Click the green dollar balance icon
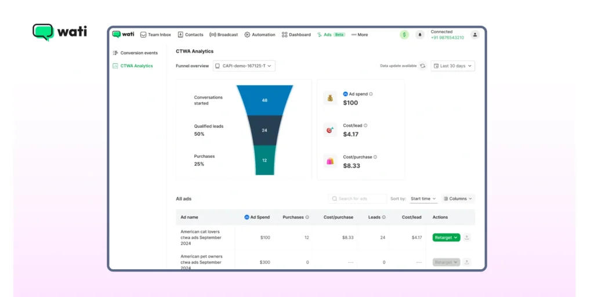The width and height of the screenshot is (594, 297). [x=404, y=35]
